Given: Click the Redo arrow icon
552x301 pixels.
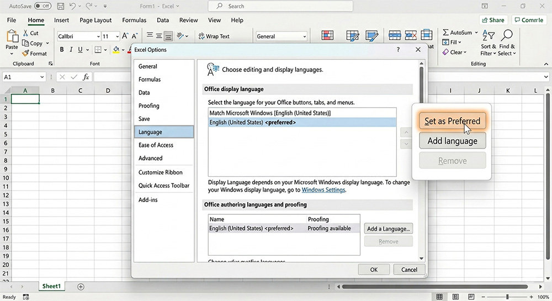Looking at the screenshot, I should point(89,6).
